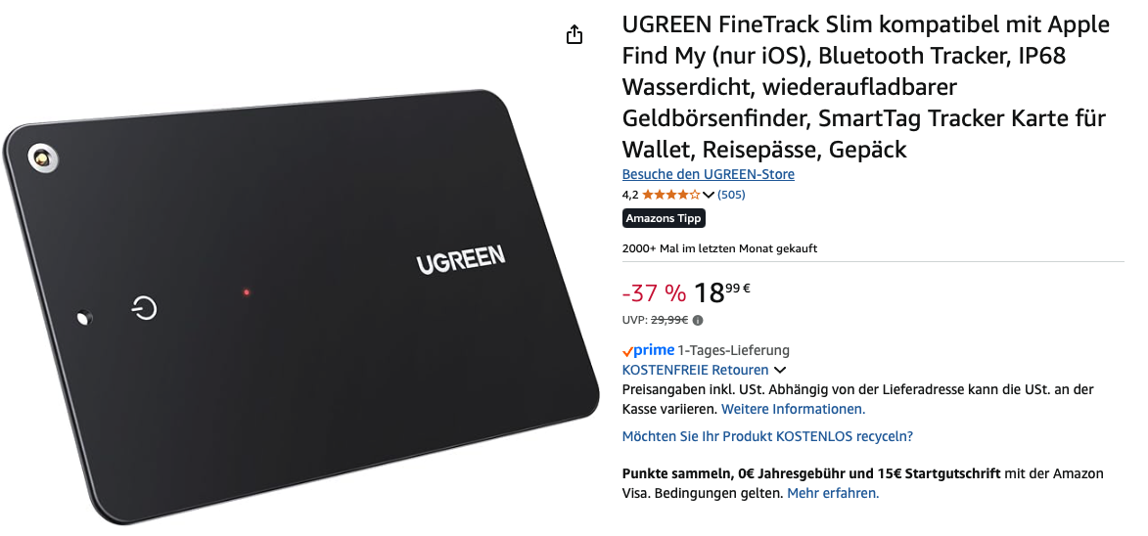Visit the UGREEN-Store link
This screenshot has height=536, width=1148.
pyautogui.click(x=708, y=174)
